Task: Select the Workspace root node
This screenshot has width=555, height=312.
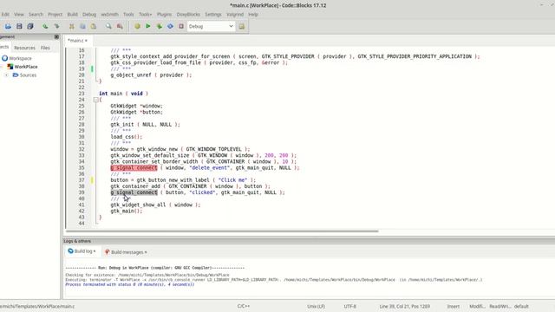Action: coord(20,58)
